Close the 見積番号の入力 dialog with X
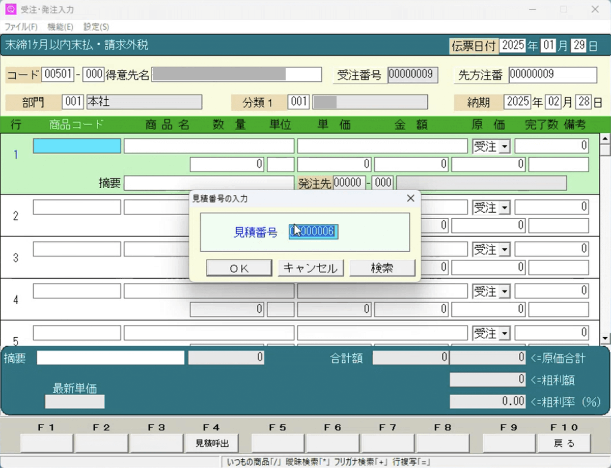The height and width of the screenshot is (468, 611). pyautogui.click(x=410, y=198)
